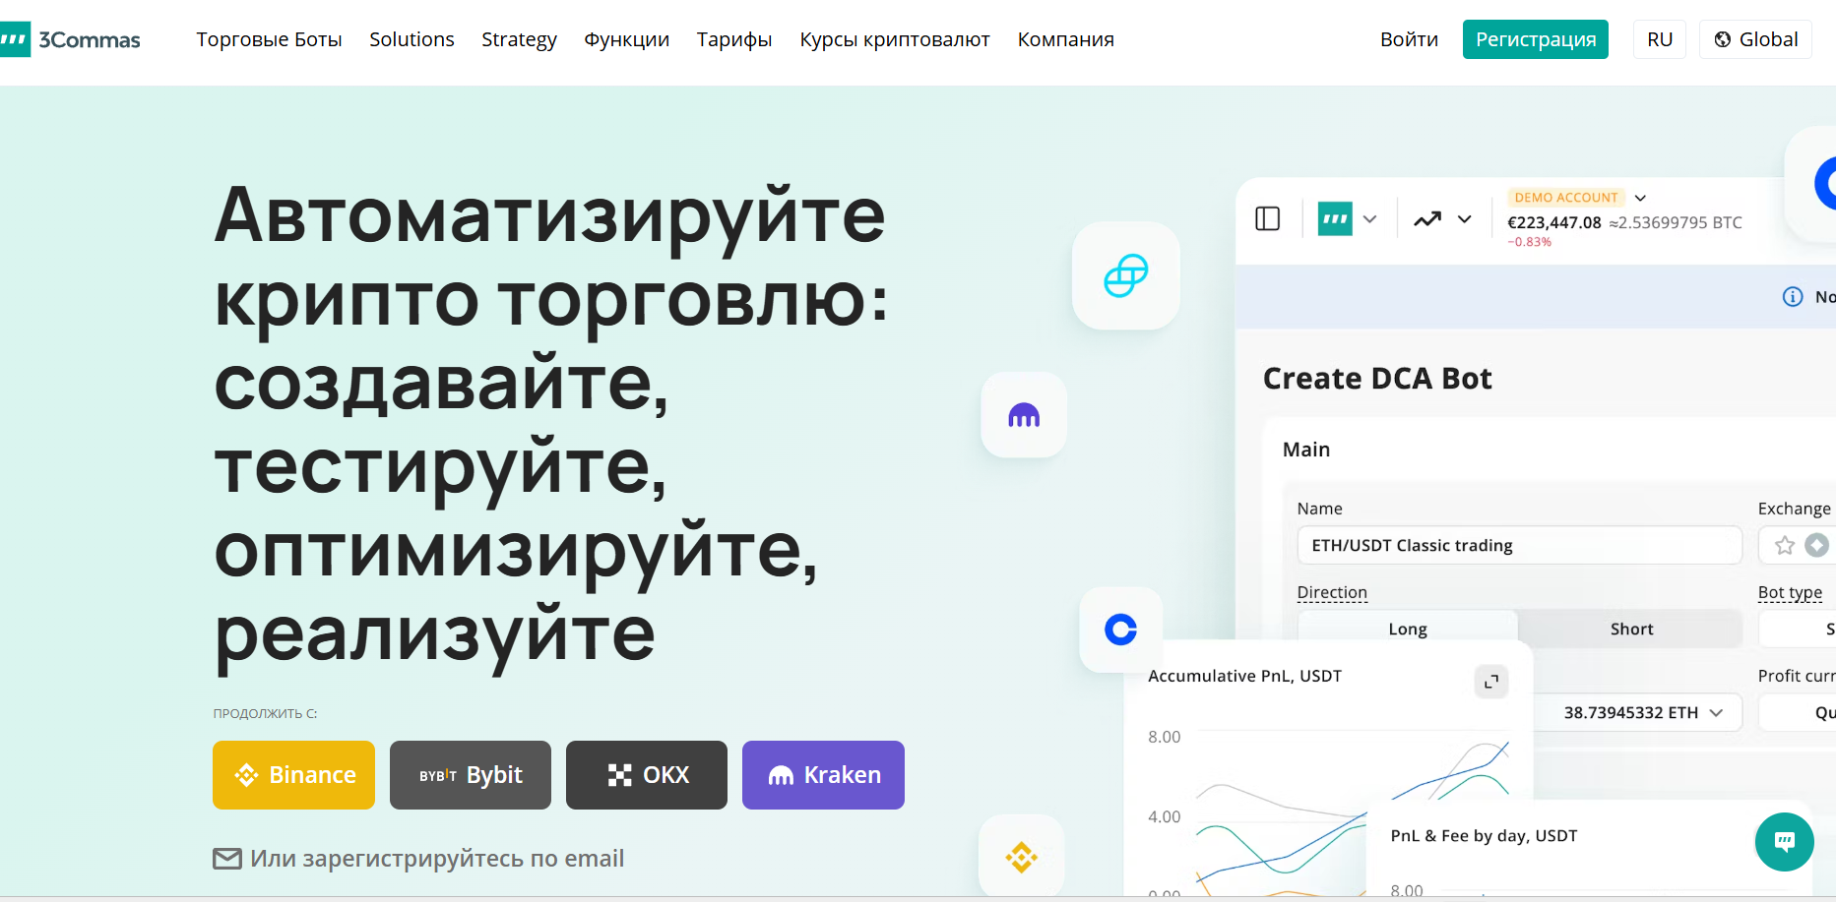Click the 3Commas logo
The height and width of the screenshot is (902, 1836).
coord(71,39)
